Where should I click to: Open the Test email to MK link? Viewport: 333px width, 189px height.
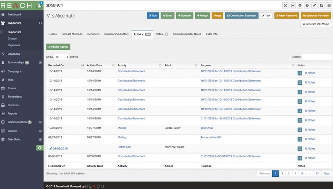pyautogui.click(x=211, y=137)
